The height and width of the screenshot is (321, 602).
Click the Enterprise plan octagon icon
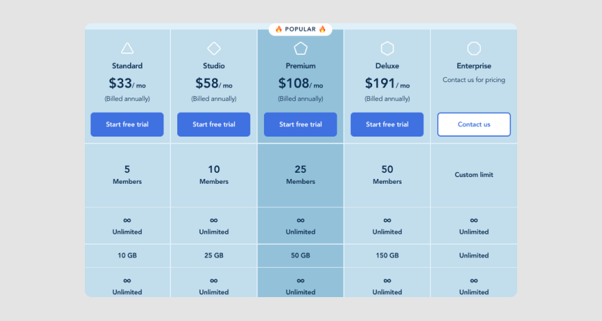pos(474,48)
